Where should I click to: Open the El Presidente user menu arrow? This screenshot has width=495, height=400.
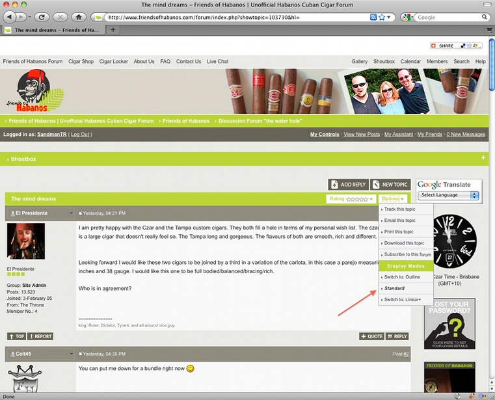[72, 213]
